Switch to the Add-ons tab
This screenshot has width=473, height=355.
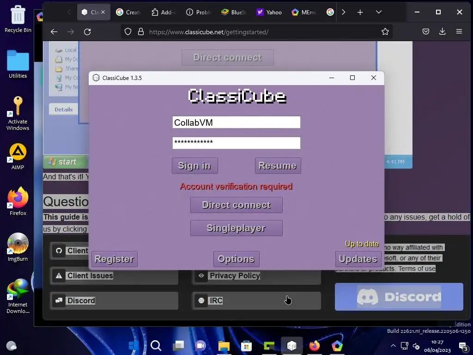click(x=164, y=12)
